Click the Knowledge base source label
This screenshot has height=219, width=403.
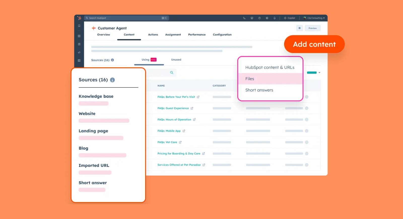[96, 96]
